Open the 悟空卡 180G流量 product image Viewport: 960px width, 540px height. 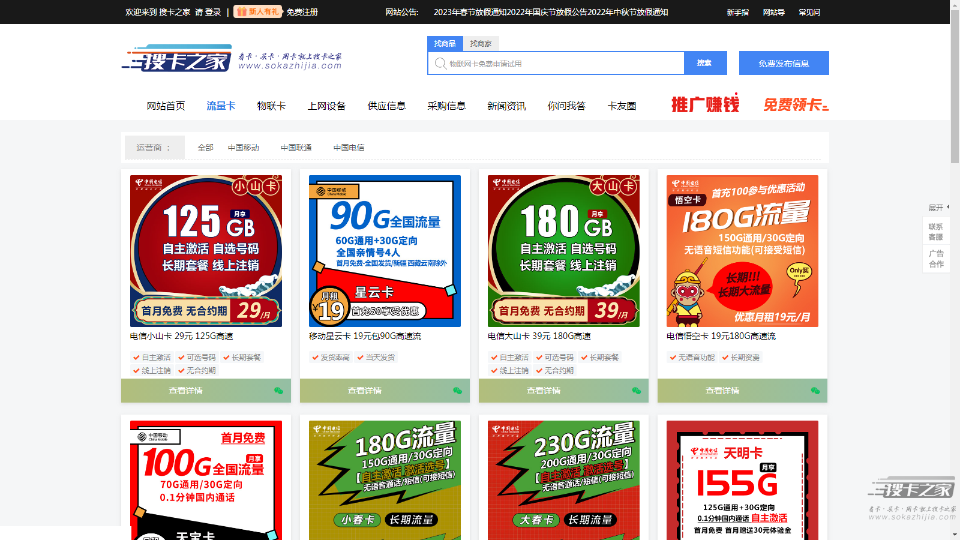coord(742,251)
